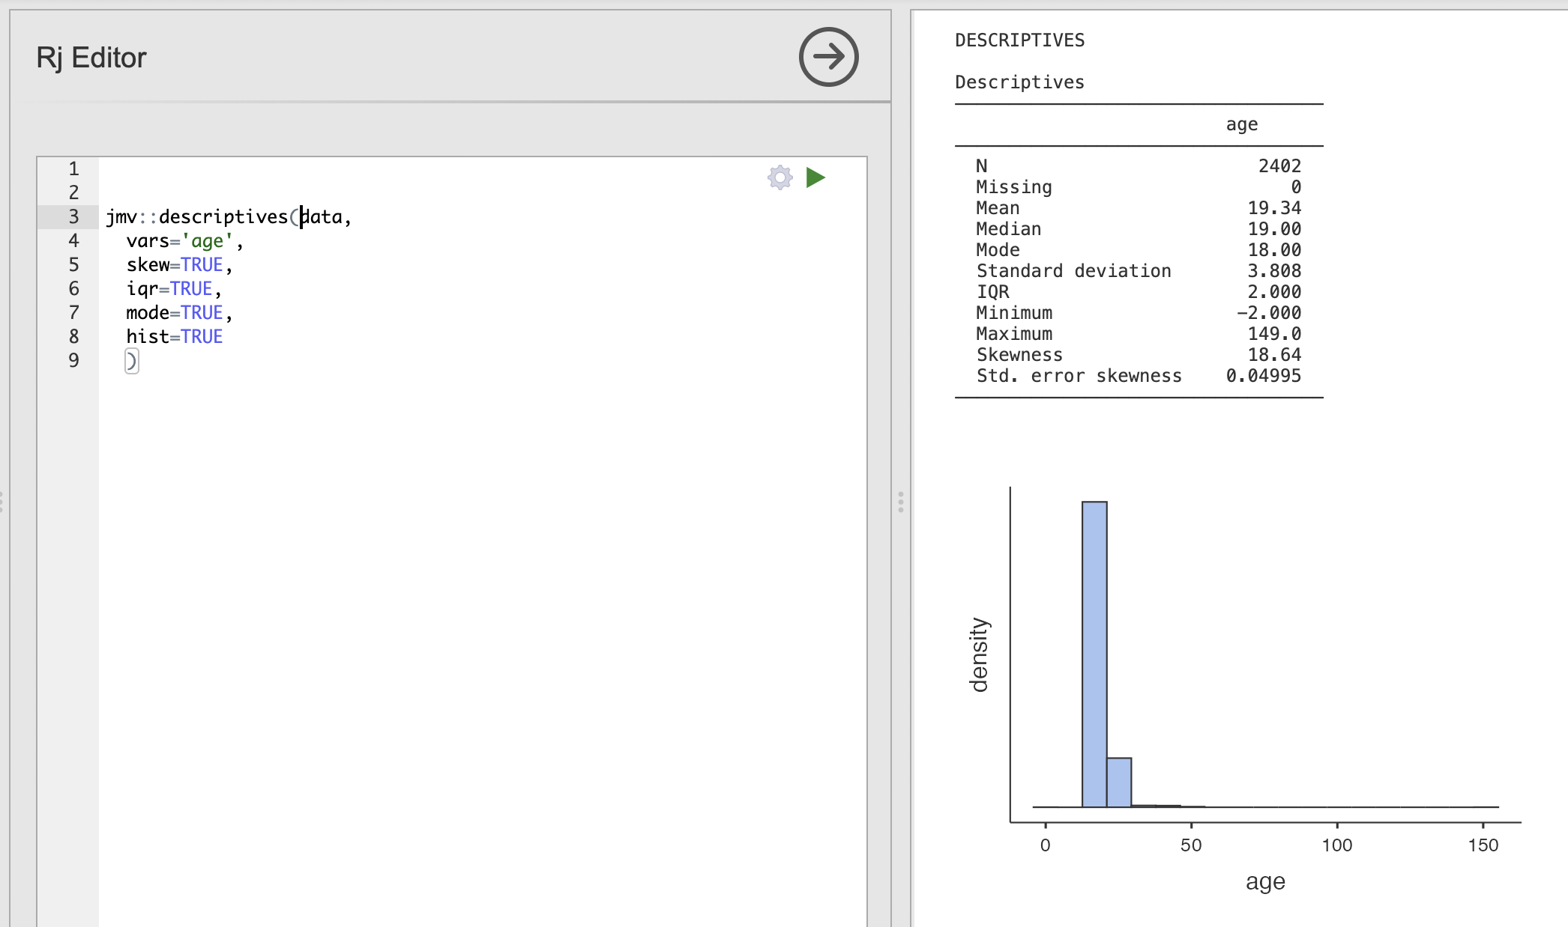The height and width of the screenshot is (927, 1568).
Task: Click the iqr=TRUE code line
Action: coord(174,289)
